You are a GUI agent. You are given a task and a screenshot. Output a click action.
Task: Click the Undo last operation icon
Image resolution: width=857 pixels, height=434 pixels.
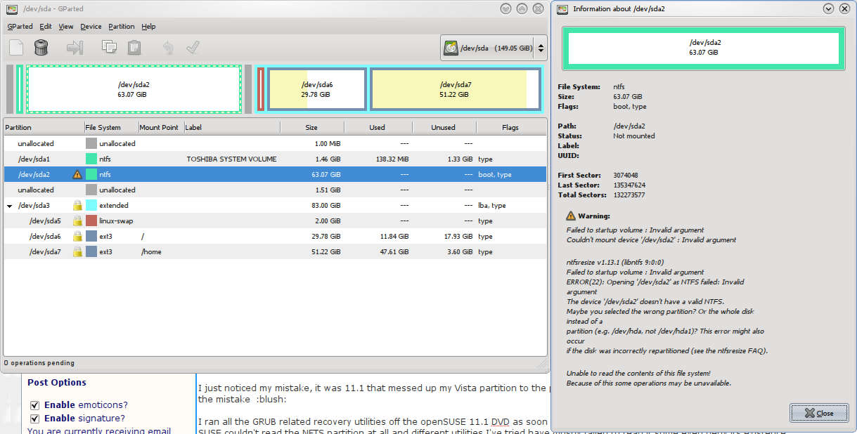pos(167,48)
